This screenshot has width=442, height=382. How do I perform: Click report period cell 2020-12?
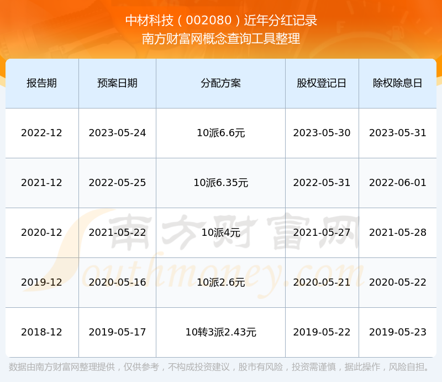pyautogui.click(x=42, y=233)
